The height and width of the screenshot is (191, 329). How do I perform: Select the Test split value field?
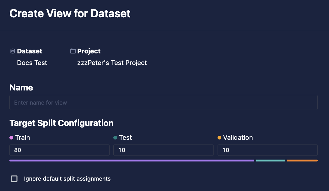pyautogui.click(x=164, y=150)
